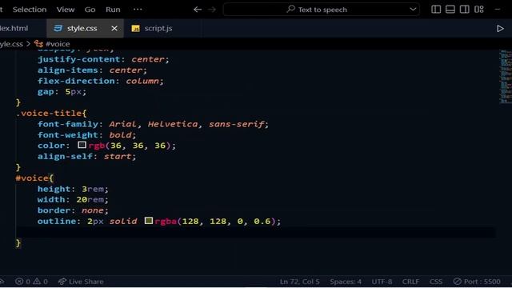Click the align-self: start line

tap(86, 157)
